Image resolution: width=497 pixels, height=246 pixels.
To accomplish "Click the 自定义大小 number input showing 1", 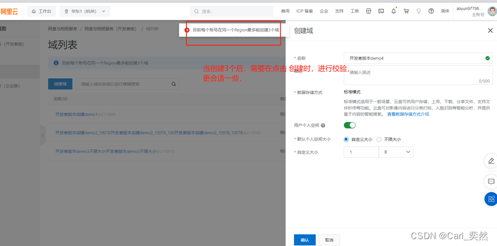I will tap(361, 152).
